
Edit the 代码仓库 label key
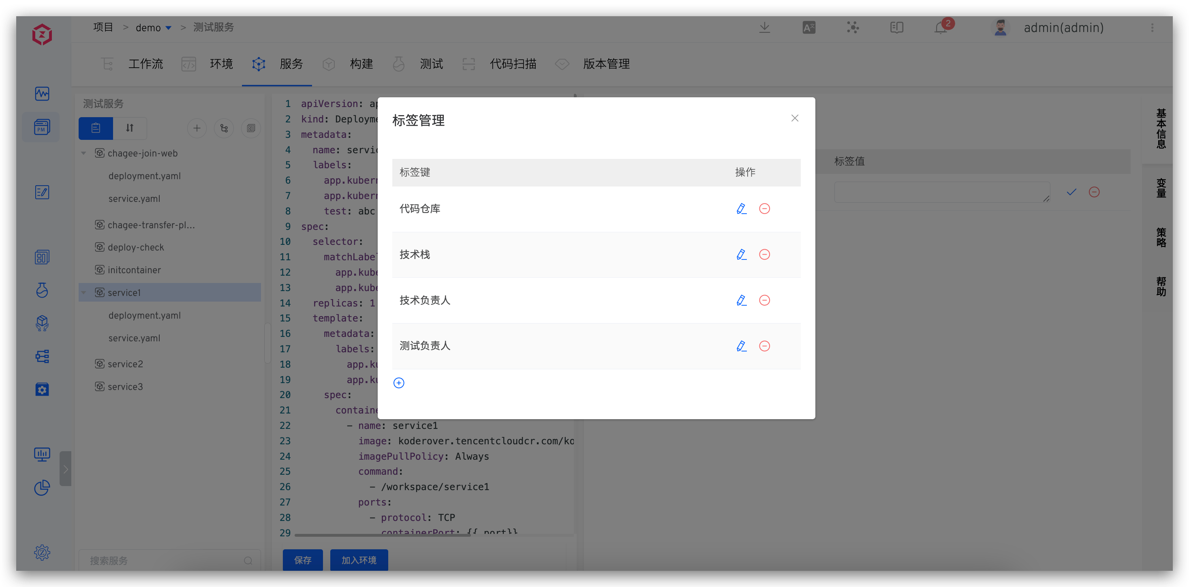coord(741,209)
